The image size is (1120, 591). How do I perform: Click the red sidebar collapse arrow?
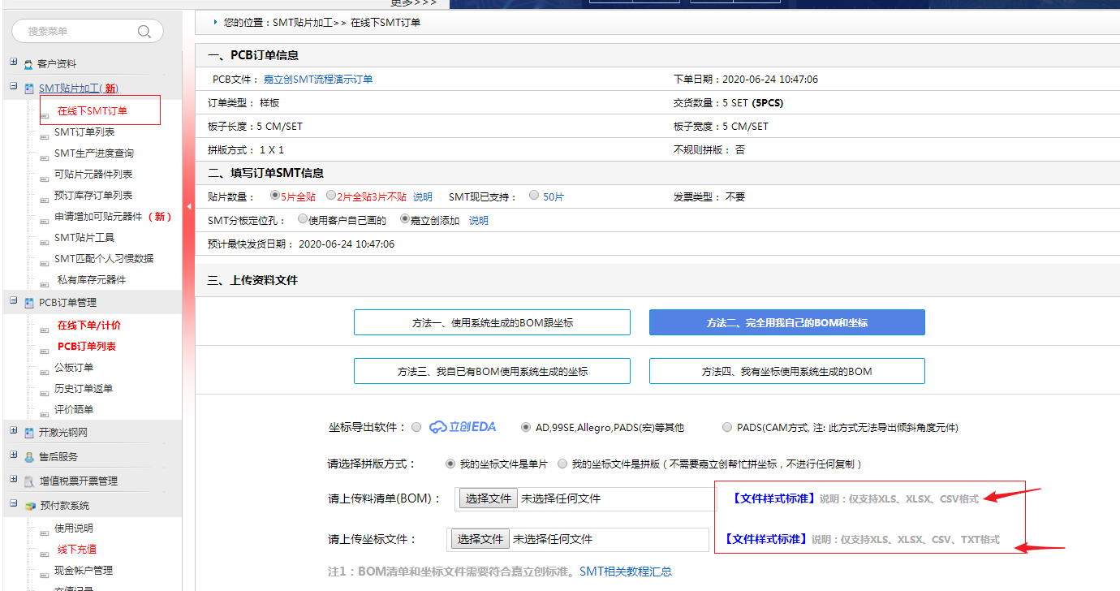click(x=189, y=207)
